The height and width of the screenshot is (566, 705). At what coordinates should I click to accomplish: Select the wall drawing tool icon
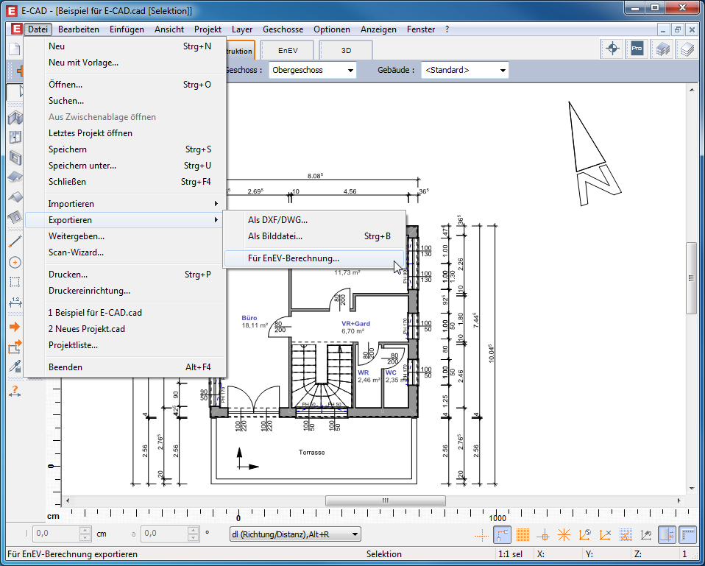[x=15, y=117]
